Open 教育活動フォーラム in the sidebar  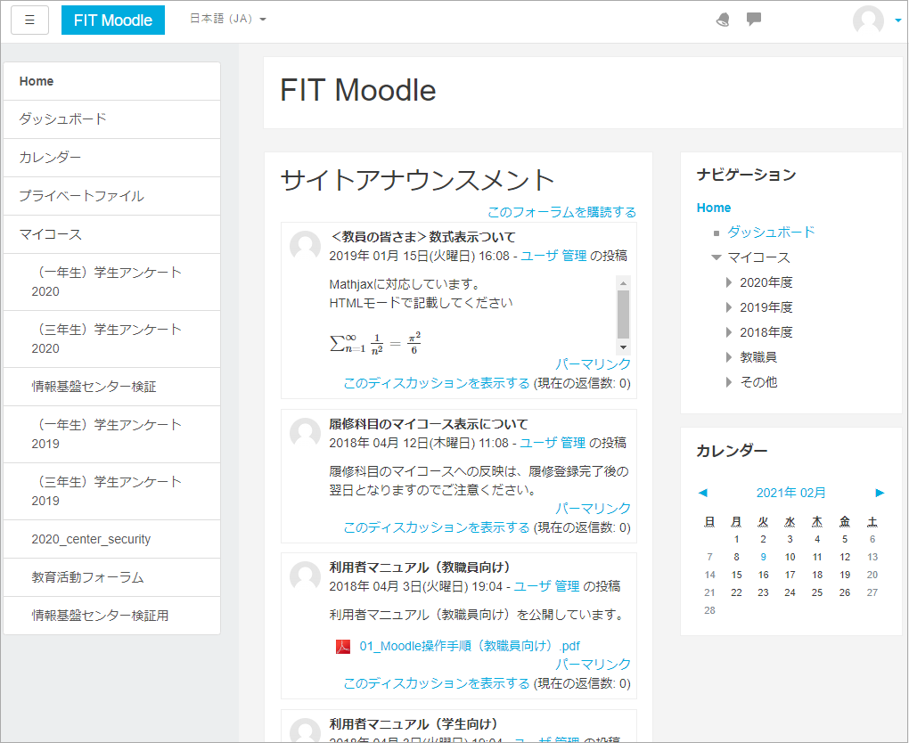pos(112,577)
